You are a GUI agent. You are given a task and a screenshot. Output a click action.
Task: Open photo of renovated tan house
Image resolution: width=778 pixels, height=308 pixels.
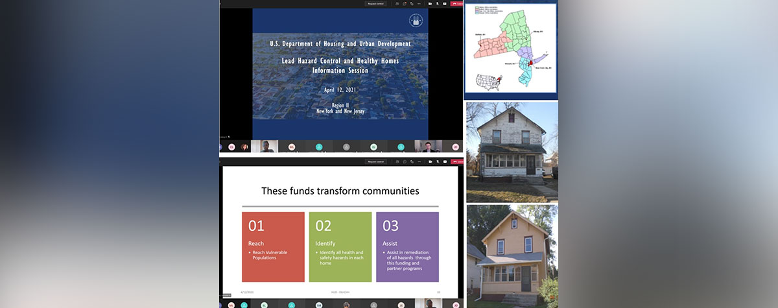[512, 255]
